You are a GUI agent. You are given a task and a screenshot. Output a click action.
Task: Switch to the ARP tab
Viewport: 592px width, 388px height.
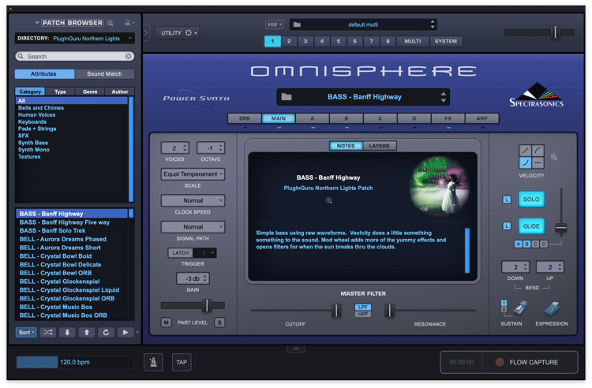pyautogui.click(x=481, y=118)
